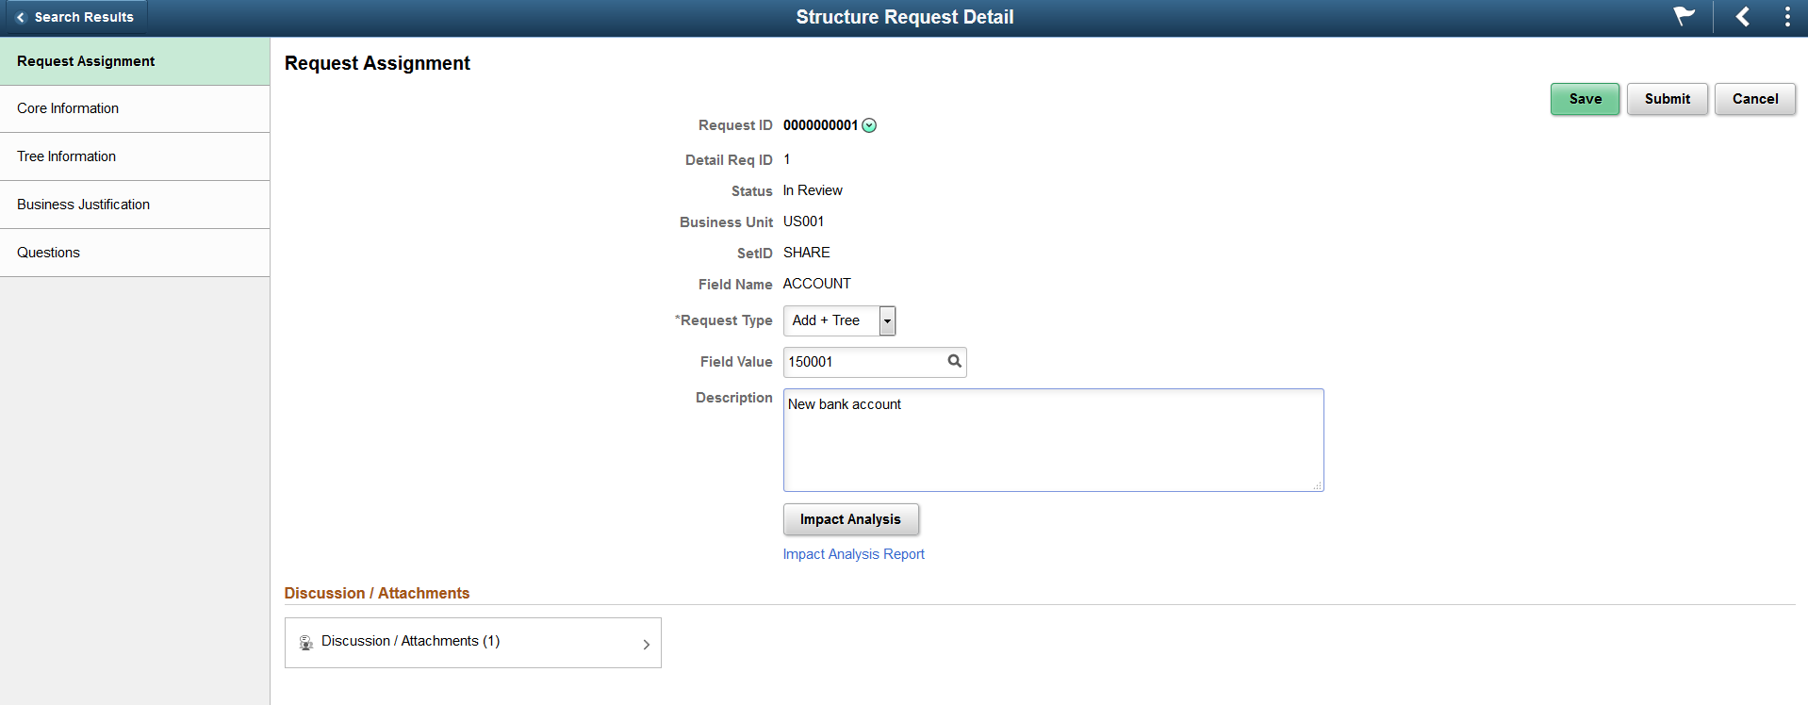Click the Request ID related actions icon

869,125
